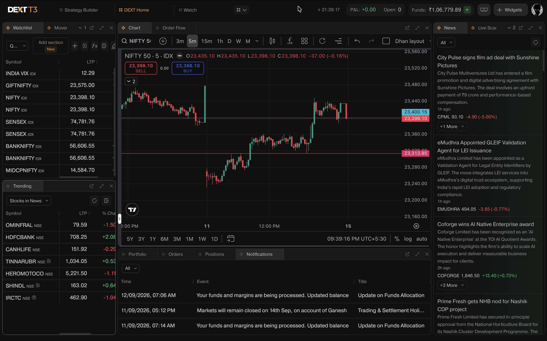Toggle percent scale on chart

click(397, 239)
